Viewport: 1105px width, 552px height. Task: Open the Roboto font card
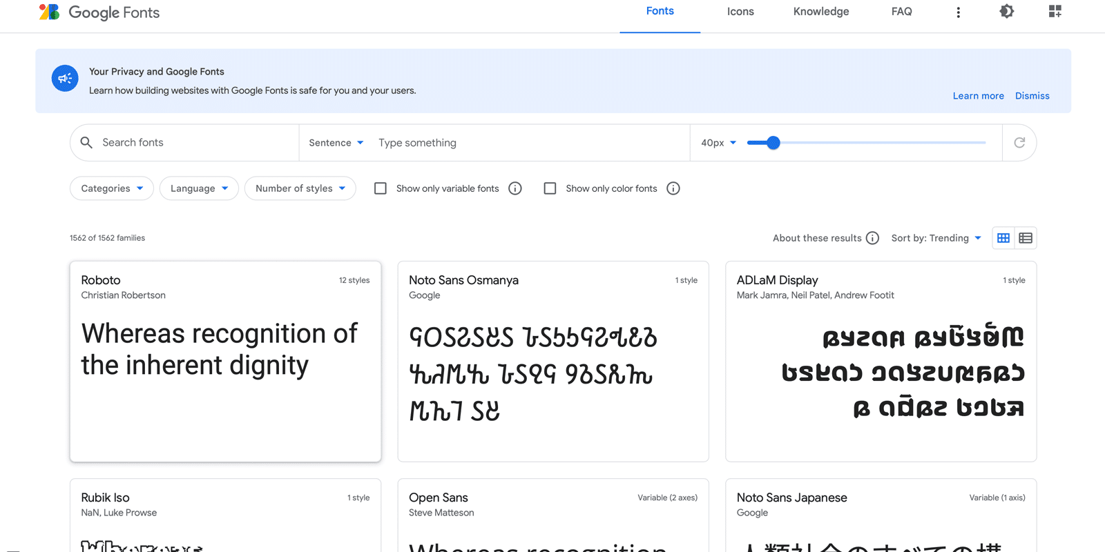click(x=225, y=362)
